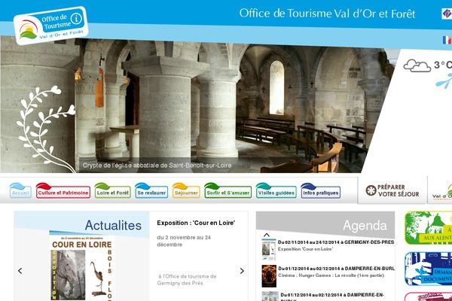The image size is (452, 301).
Task: Open the Infos pratiques menu
Action: (320, 190)
